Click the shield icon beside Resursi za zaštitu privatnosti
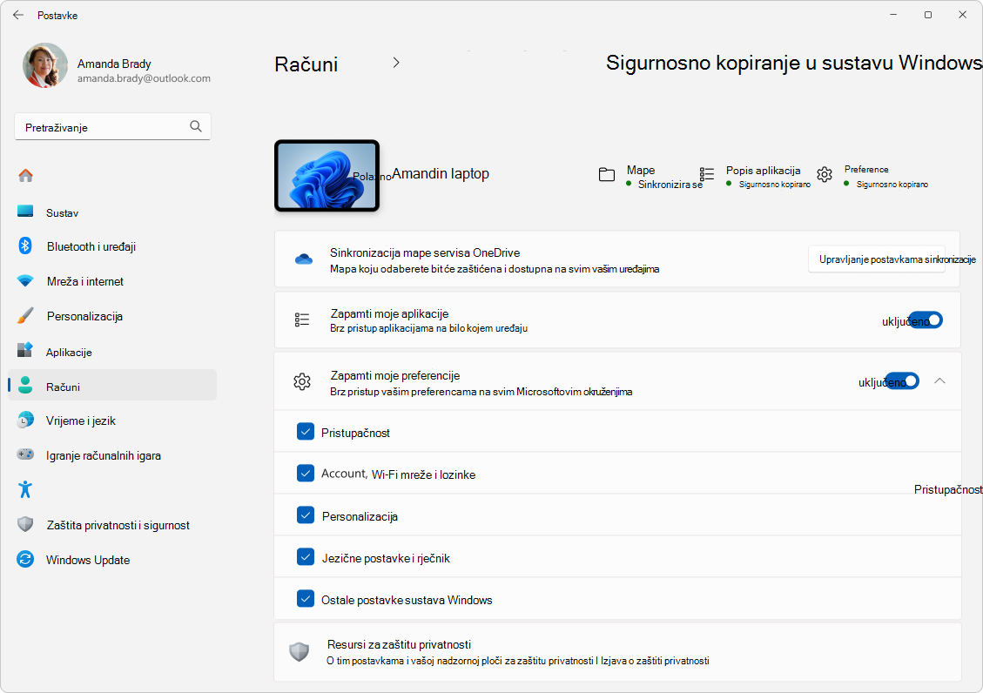 [x=299, y=651]
